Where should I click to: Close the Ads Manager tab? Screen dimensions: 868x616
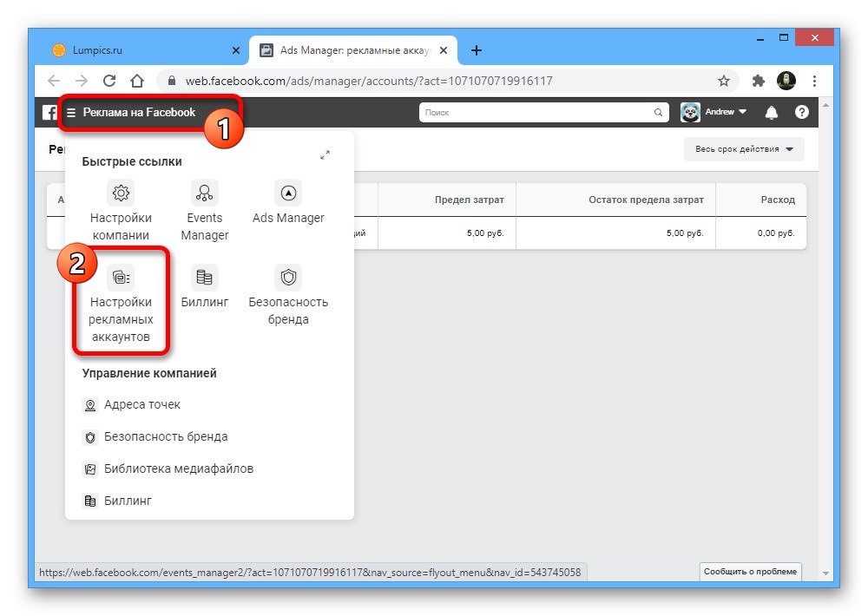pos(444,50)
